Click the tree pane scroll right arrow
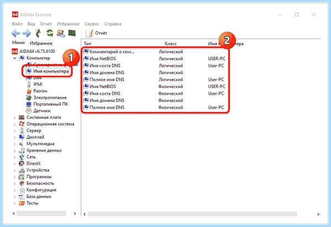The width and height of the screenshot is (331, 227). 74,214
